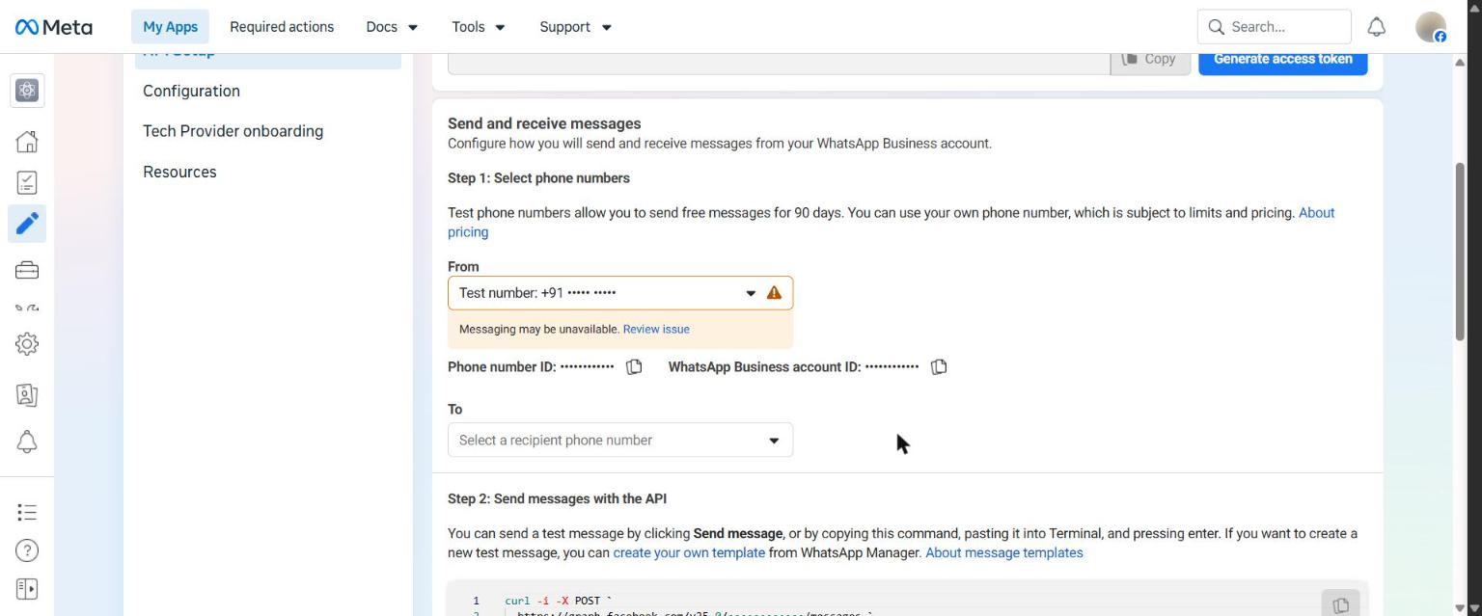
Task: Select Tech Provider onboarding menu item
Action: pyautogui.click(x=233, y=131)
